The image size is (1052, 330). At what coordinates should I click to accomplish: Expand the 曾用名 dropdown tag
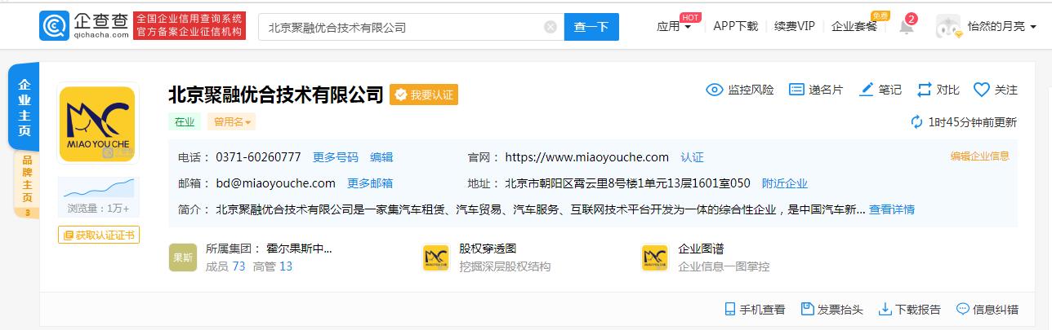click(x=232, y=122)
